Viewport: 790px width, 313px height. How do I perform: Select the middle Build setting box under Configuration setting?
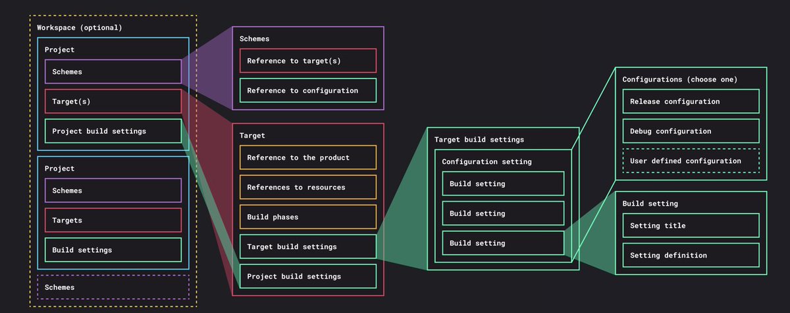503,213
